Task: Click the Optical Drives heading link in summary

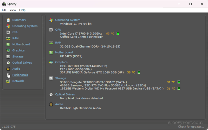Action: click(65, 94)
